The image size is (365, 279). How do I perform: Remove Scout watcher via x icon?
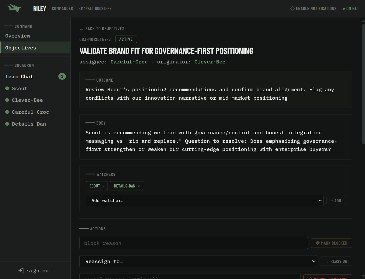[x=103, y=186]
